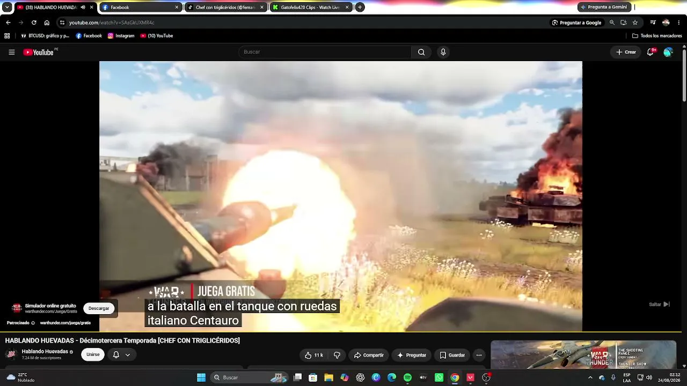Open Apple TV from the taskbar

(x=423, y=377)
